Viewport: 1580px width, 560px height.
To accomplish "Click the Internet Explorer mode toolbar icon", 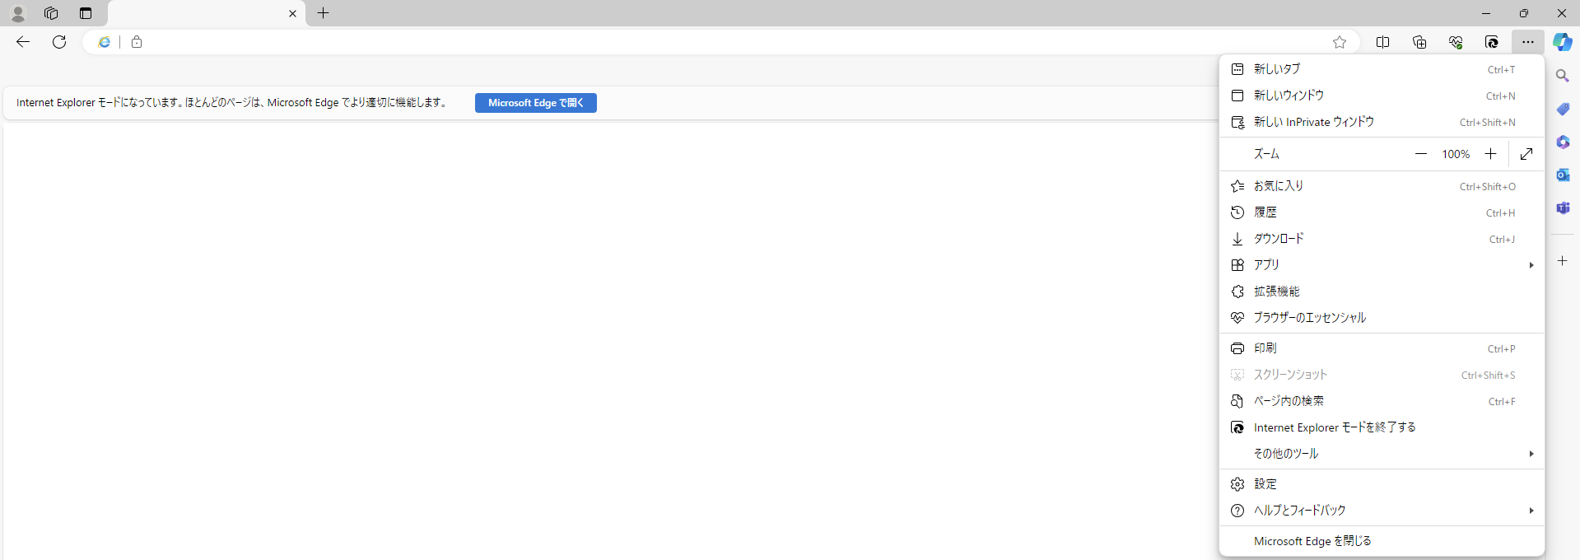I will click(1492, 42).
